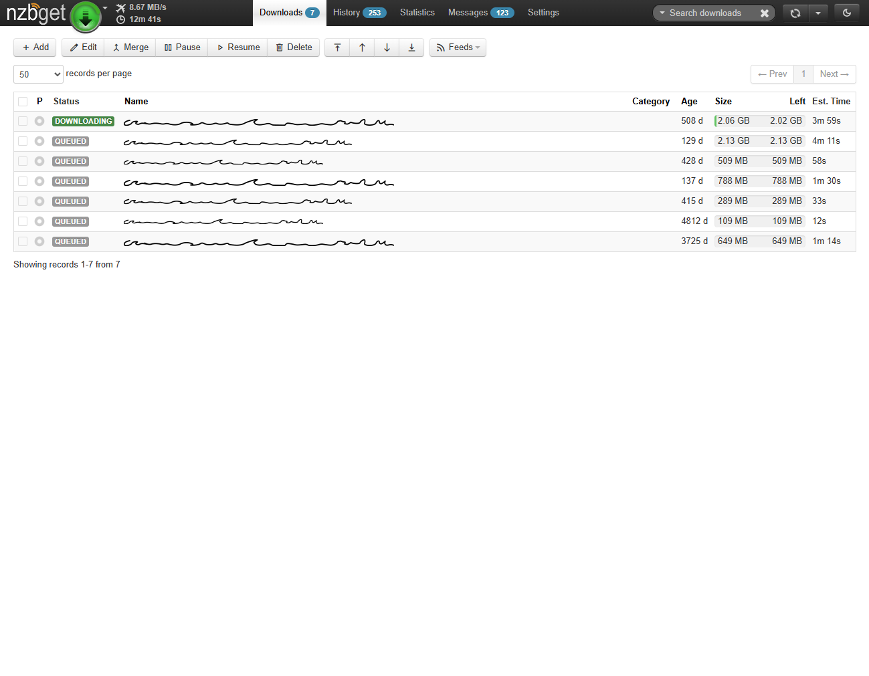Click the priority circle on first row
This screenshot has width=869, height=676.
(39, 121)
